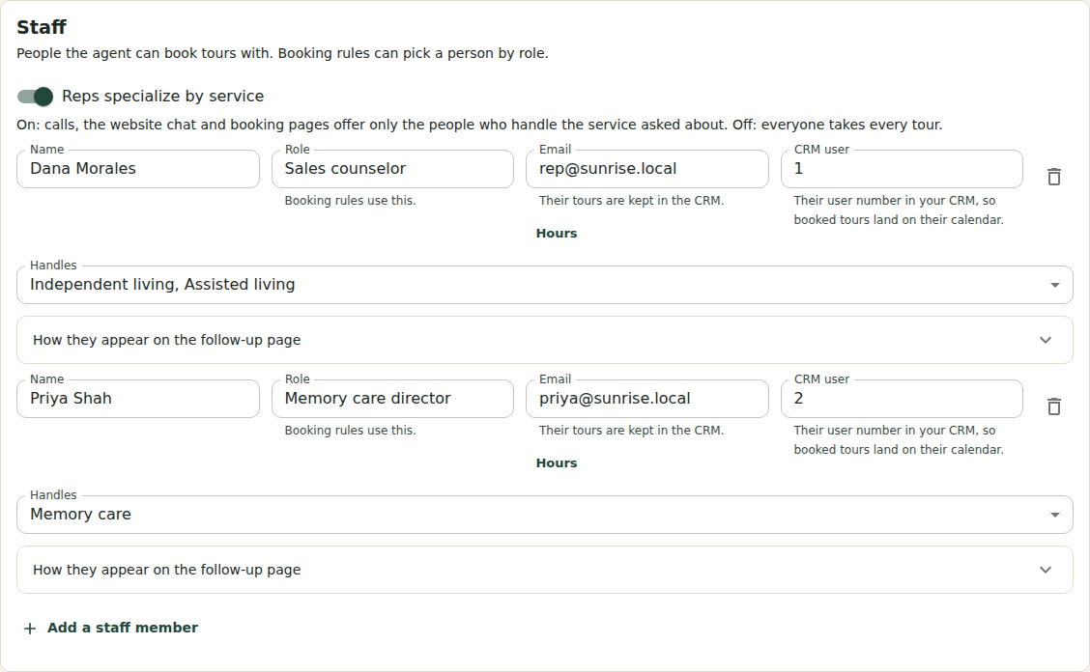Open the Handles dropdown showing Memory care
Image resolution: width=1090 pixels, height=672 pixels.
(544, 515)
